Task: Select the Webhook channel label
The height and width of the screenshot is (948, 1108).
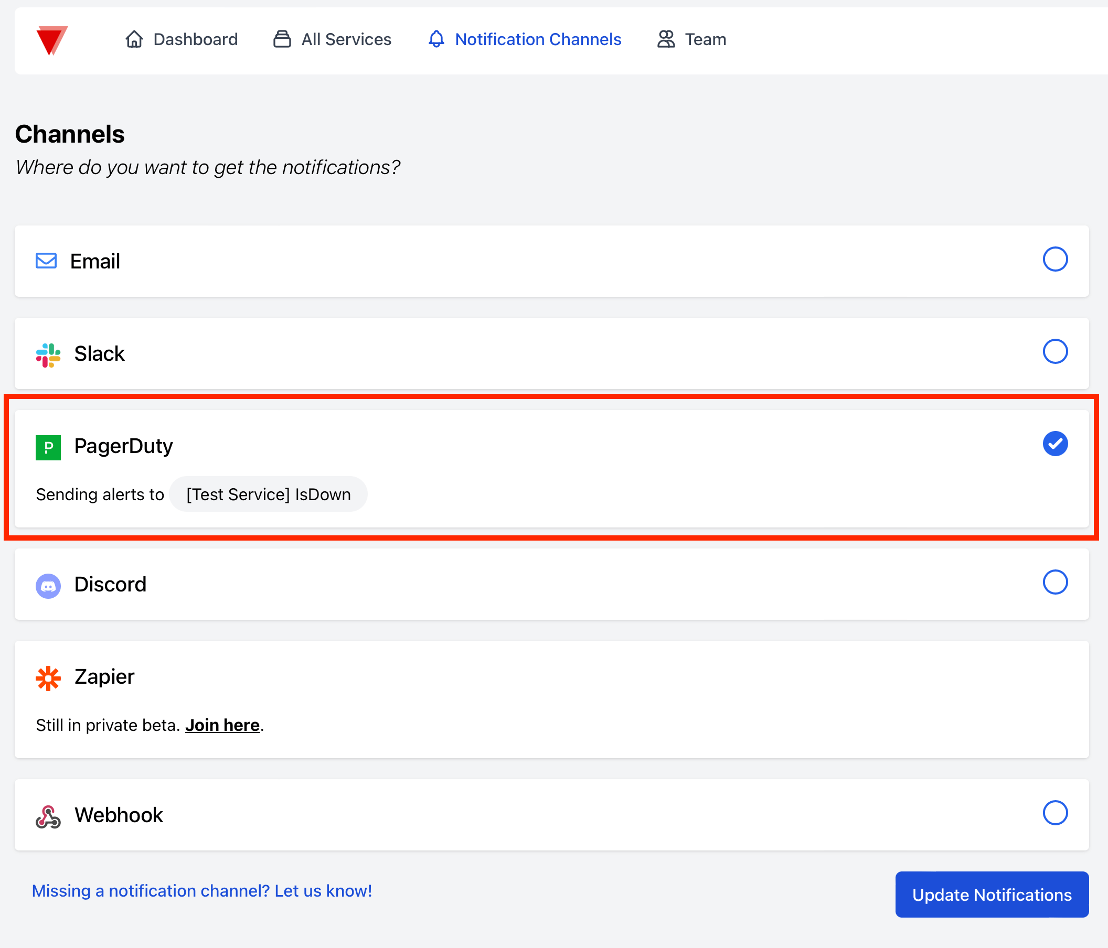Action: point(119,815)
